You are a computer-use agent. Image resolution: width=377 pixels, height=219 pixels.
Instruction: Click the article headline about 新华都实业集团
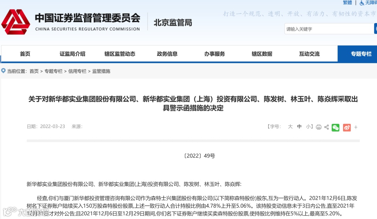[193, 103]
